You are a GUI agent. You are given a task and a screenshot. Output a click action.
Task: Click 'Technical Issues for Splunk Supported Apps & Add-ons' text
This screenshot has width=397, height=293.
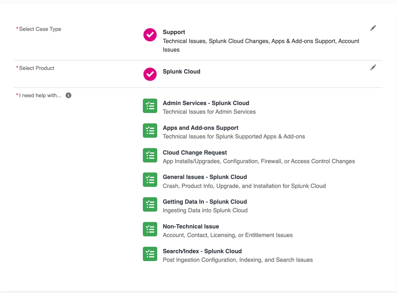pyautogui.click(x=234, y=137)
